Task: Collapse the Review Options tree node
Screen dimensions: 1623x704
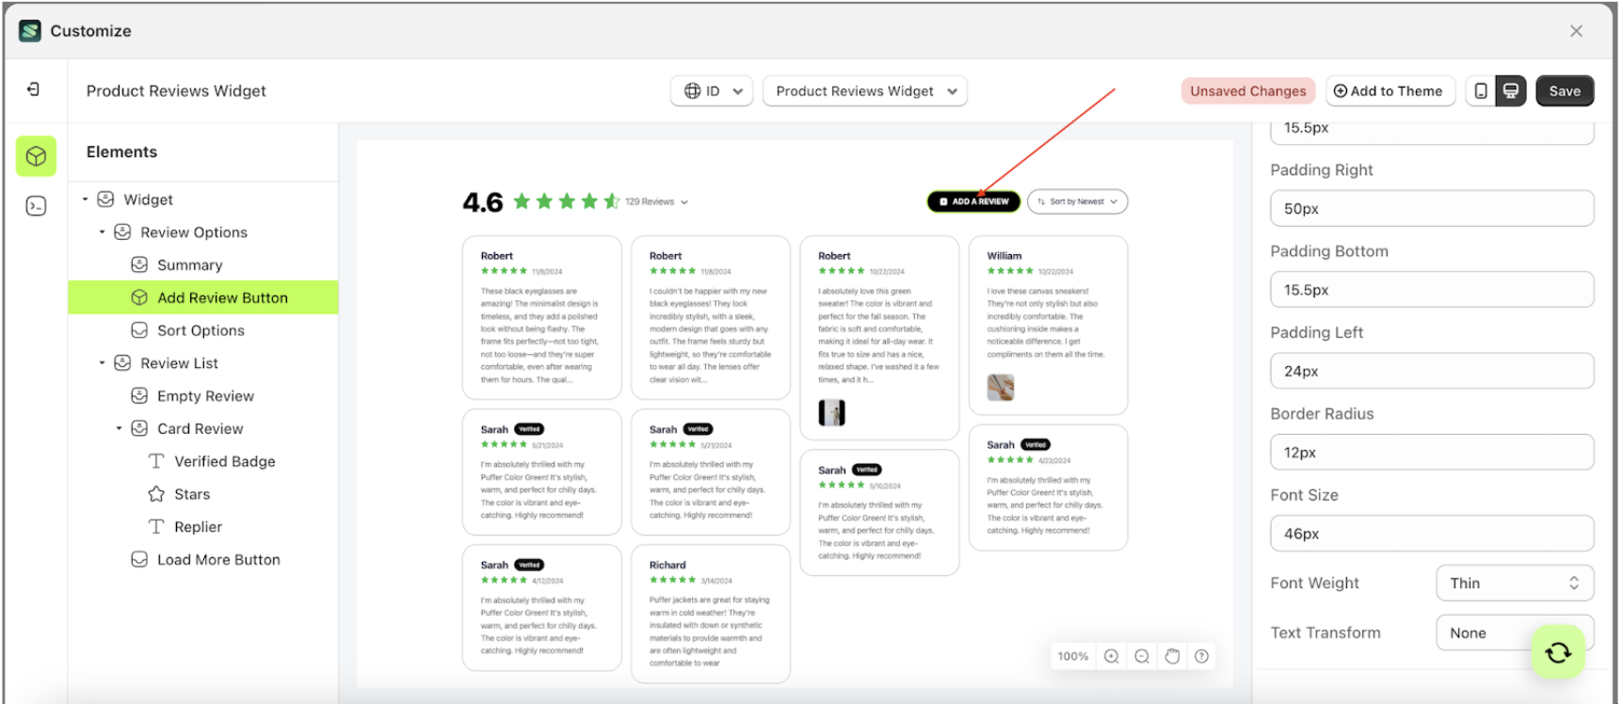Action: pos(103,232)
